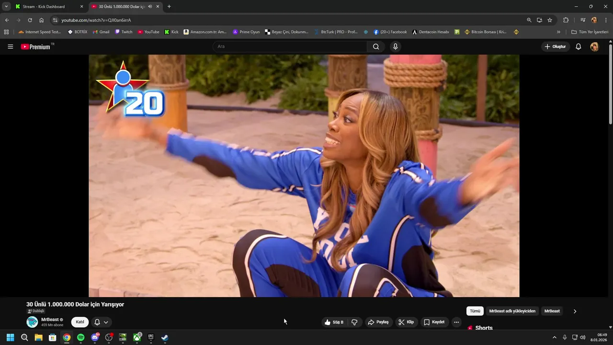Screen dimensions: 613x345
Task: Open Discord from taskbar
Action: click(x=95, y=337)
